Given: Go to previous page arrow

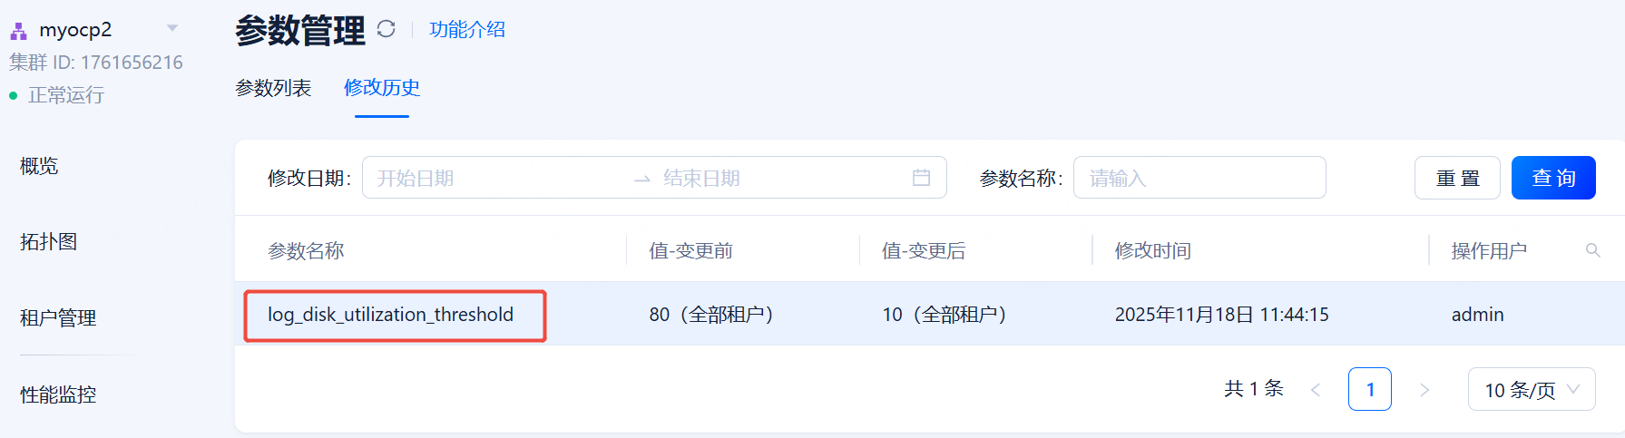Looking at the screenshot, I should (1316, 390).
